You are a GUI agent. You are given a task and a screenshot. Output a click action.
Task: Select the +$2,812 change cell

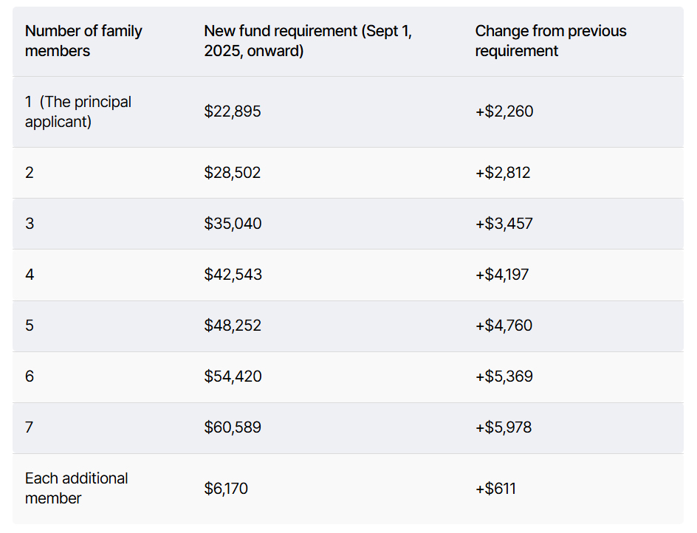tap(503, 173)
